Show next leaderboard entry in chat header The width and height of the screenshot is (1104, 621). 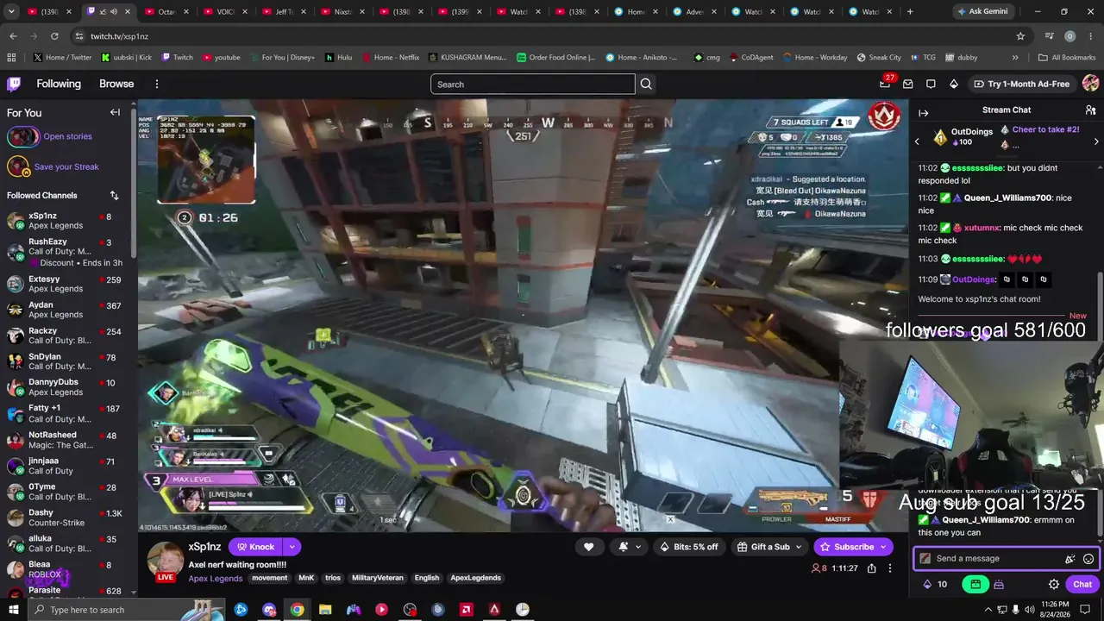[x=1096, y=141]
